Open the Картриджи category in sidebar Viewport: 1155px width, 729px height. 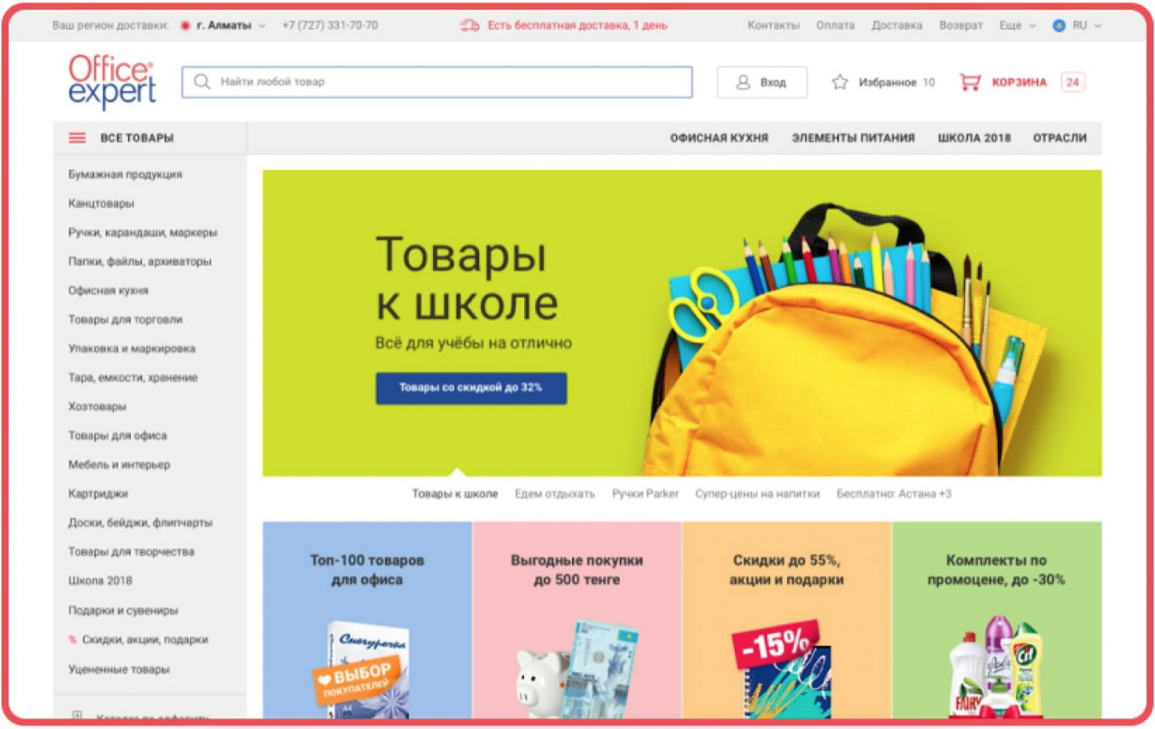coord(98,494)
